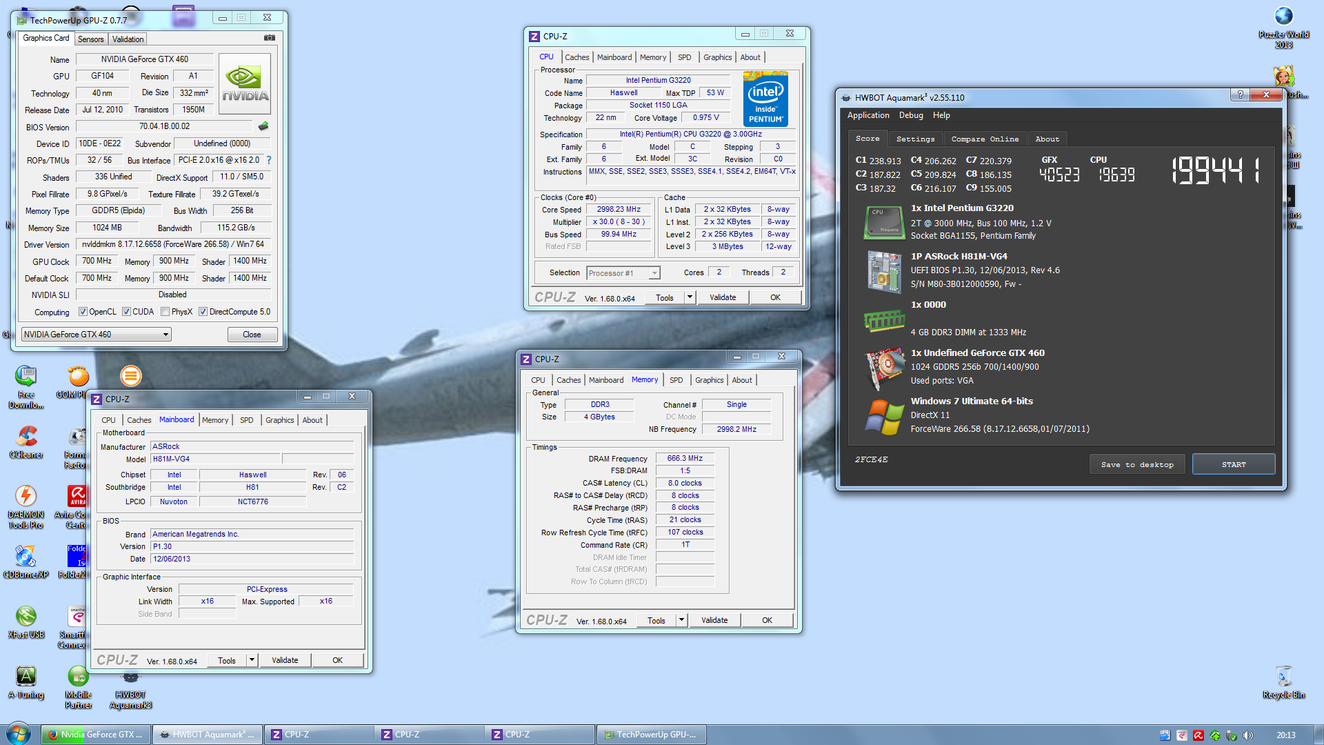Click the Bus Interface question mark icon

click(269, 160)
